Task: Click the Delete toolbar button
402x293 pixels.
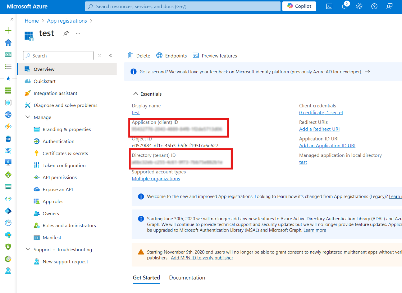Action: point(139,56)
